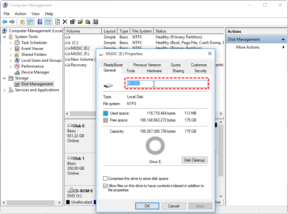
Task: Select the Event Viewer icon in tree
Action: [17, 49]
